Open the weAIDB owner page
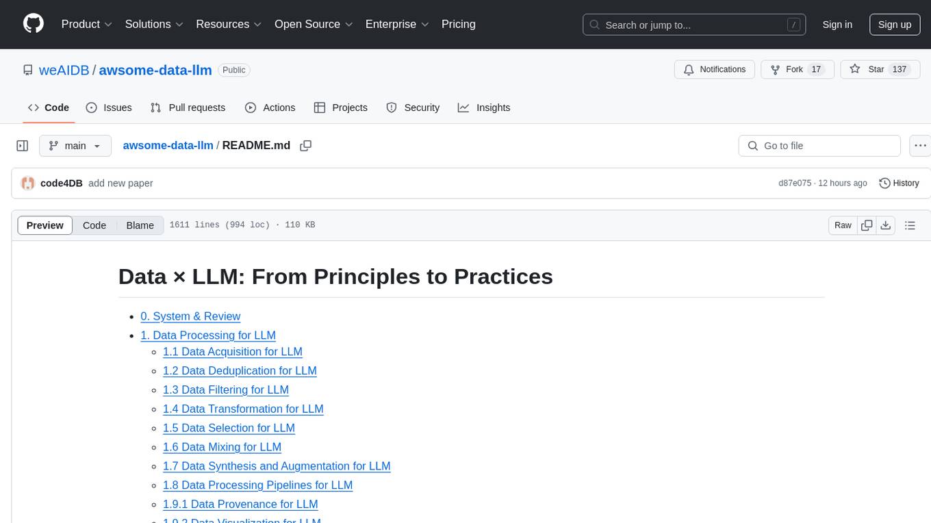Screen dimensions: 931x523 [x=64, y=70]
